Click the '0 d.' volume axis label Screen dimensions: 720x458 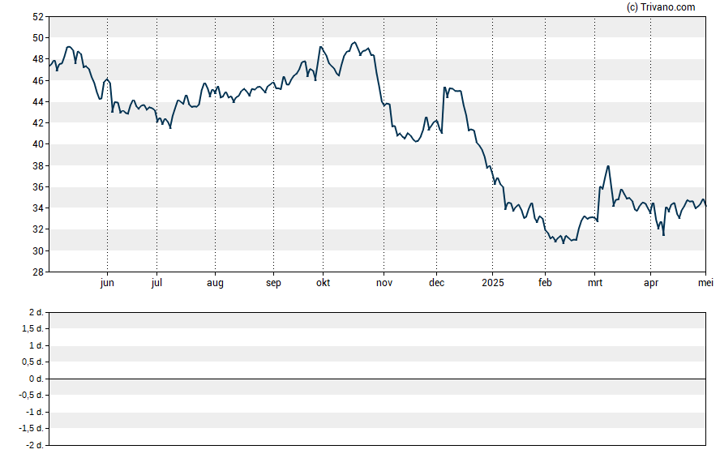tap(36, 379)
